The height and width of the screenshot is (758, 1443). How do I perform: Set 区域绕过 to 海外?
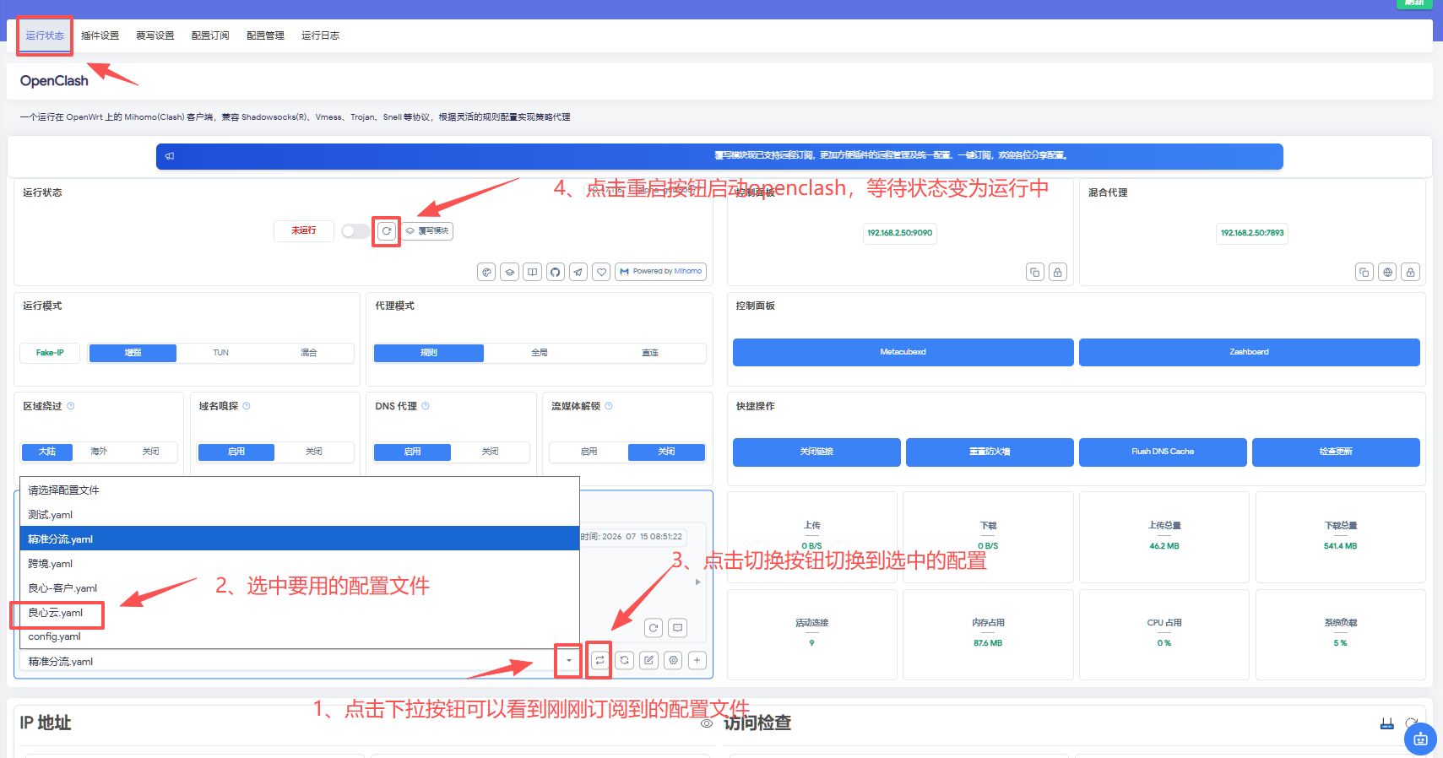99,452
